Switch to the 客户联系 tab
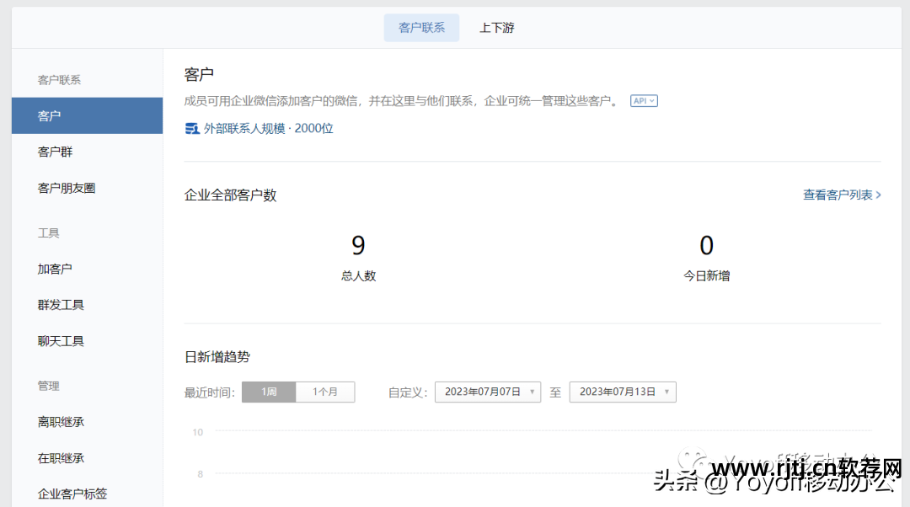This screenshot has width=910, height=507. [421, 27]
